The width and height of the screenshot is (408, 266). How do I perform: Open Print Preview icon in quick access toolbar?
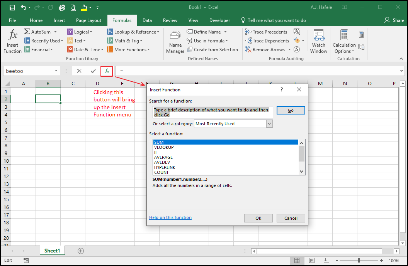click(x=73, y=8)
